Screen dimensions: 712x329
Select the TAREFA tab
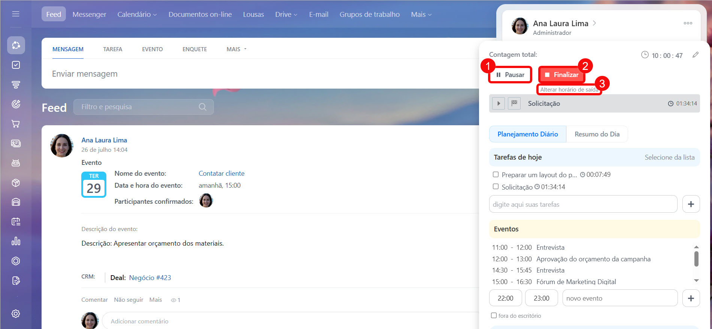[113, 49]
